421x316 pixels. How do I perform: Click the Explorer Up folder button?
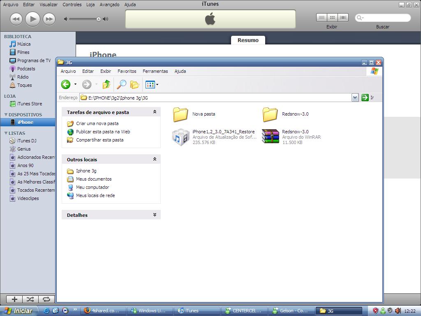(106, 84)
